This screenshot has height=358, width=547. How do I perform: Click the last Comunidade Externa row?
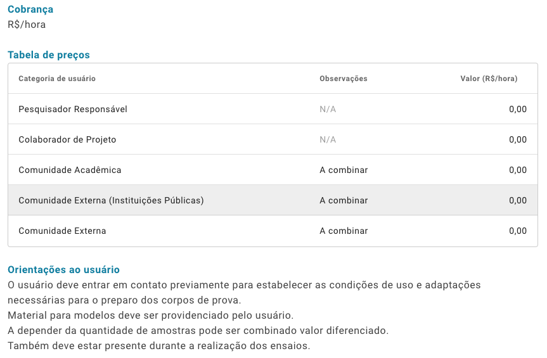pyautogui.click(x=273, y=231)
